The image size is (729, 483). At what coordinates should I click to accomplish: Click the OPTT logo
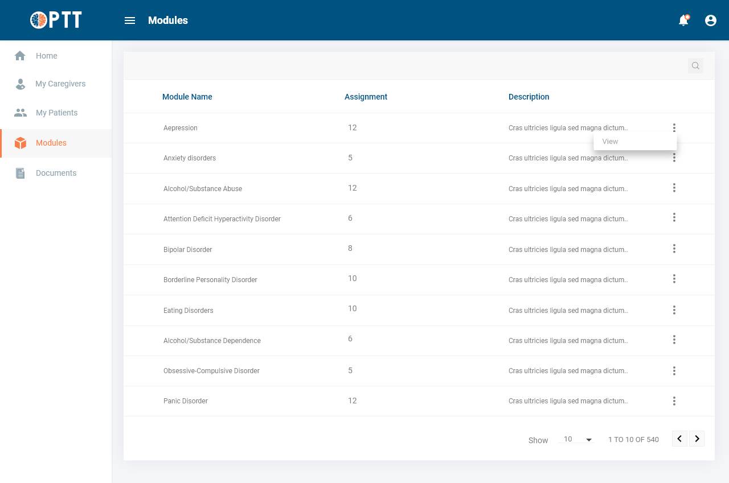(x=56, y=20)
